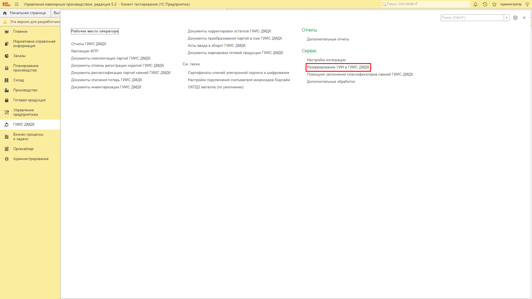This screenshot has width=532, height=299.
Task: Select the ГИИС ДМДК section
Action: [x=24, y=125]
